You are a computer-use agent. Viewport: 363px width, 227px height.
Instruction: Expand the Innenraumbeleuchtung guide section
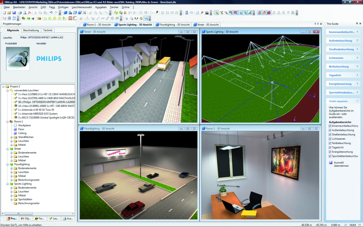[x=357, y=32]
